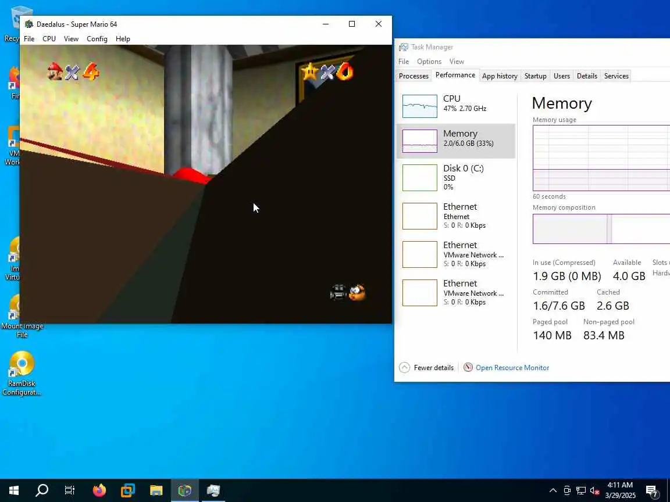Click the Available memory value 4.0 GB
This screenshot has width=670, height=502.
tap(629, 276)
